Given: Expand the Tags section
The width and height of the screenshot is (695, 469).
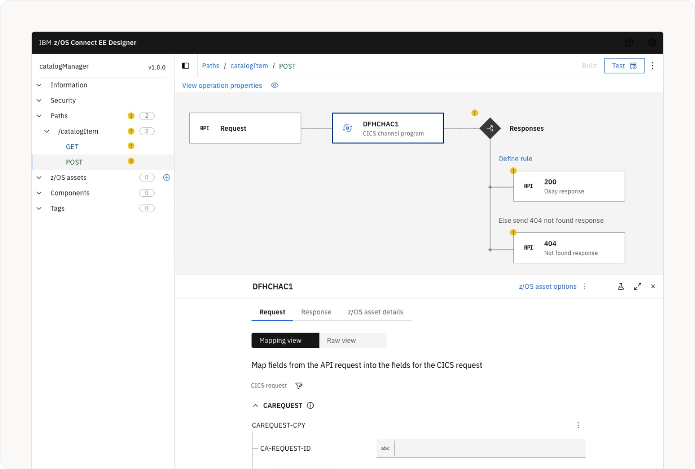Looking at the screenshot, I should (39, 208).
